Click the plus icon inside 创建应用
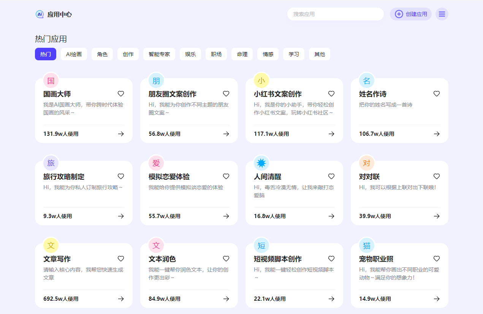 [398, 14]
